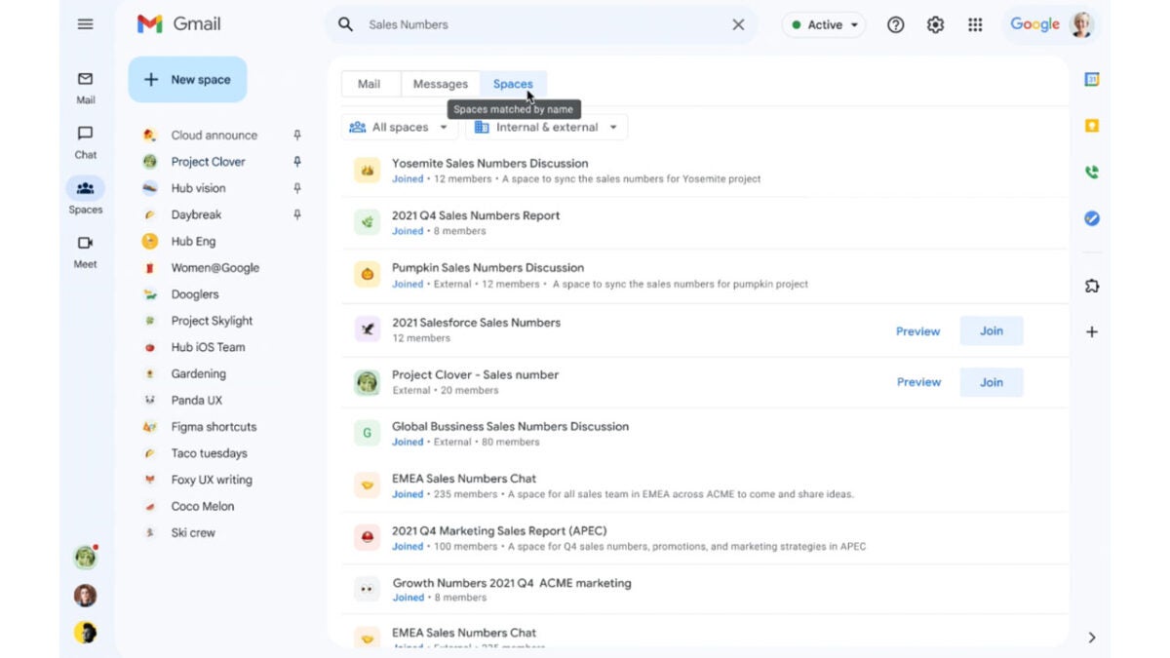Viewport: 1170px width, 658px height.
Task: Collapse the side panel arrow
Action: coord(1092,638)
